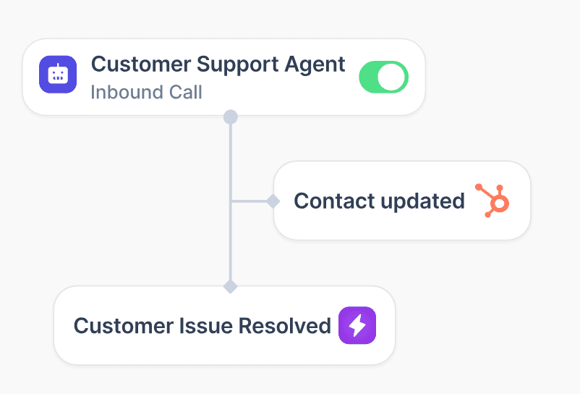
Task: Click the "Inbound Call" subtitle text
Action: coord(146,93)
